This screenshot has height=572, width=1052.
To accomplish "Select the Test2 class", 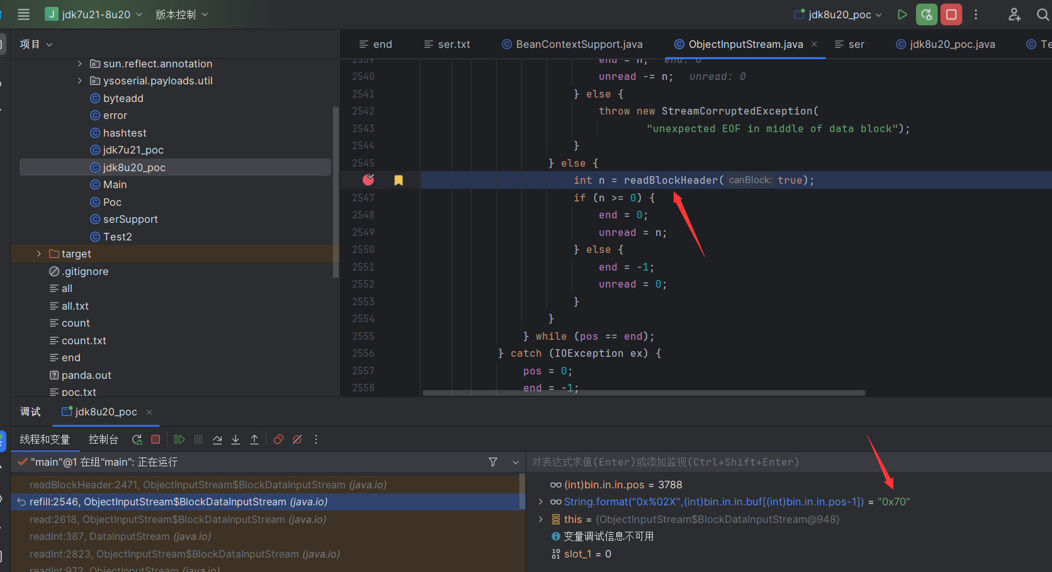I will (x=118, y=237).
